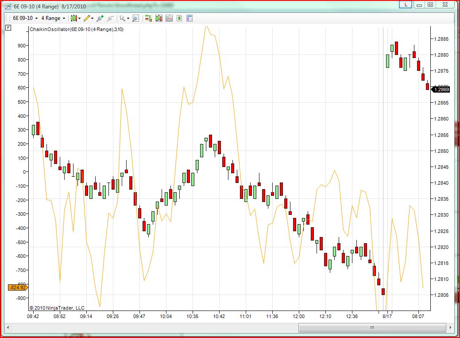The width and height of the screenshot is (460, 338).
Task: Click the 8/17 date axis label
Action: pos(387,316)
